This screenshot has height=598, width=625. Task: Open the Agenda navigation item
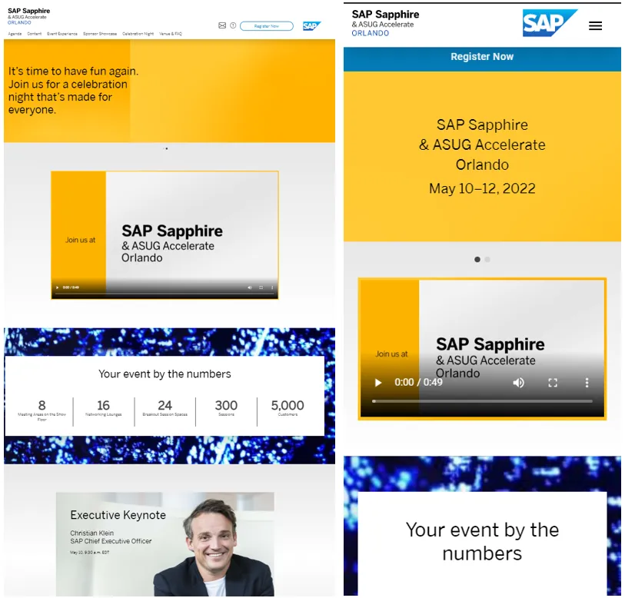click(15, 34)
